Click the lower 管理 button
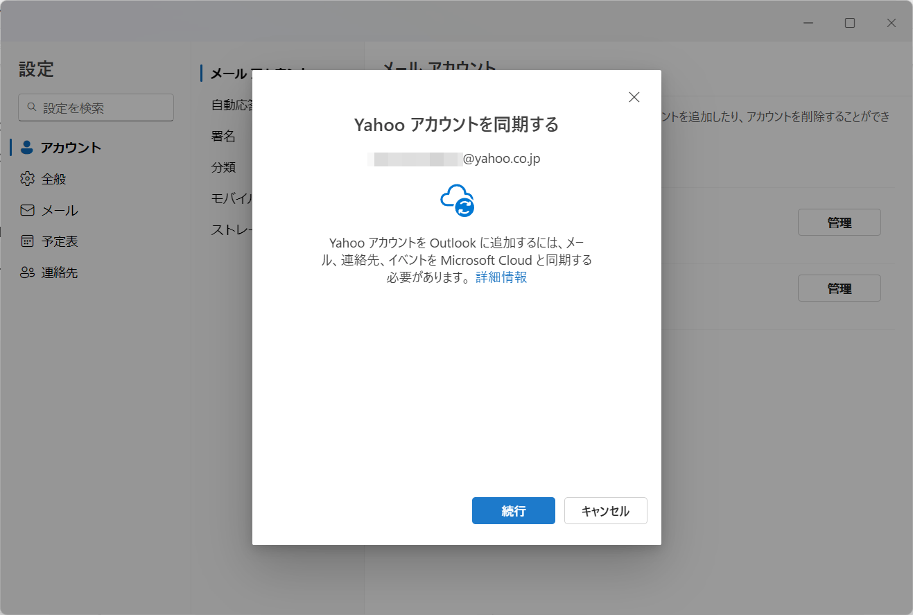The height and width of the screenshot is (615, 913). (x=839, y=288)
